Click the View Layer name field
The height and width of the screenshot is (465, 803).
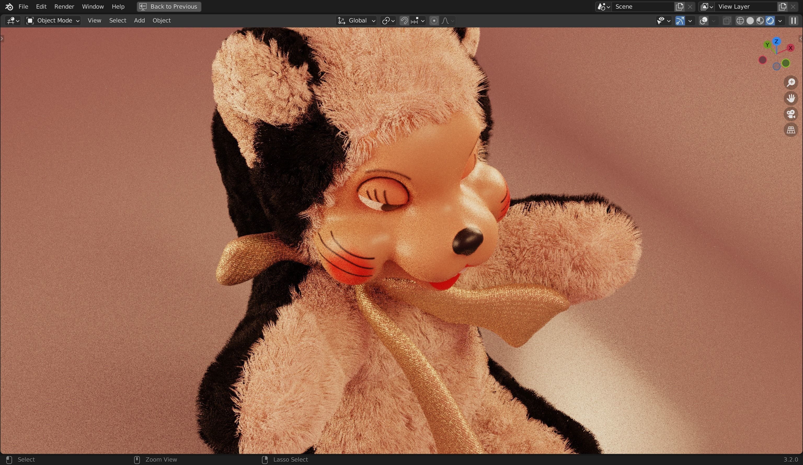746,7
